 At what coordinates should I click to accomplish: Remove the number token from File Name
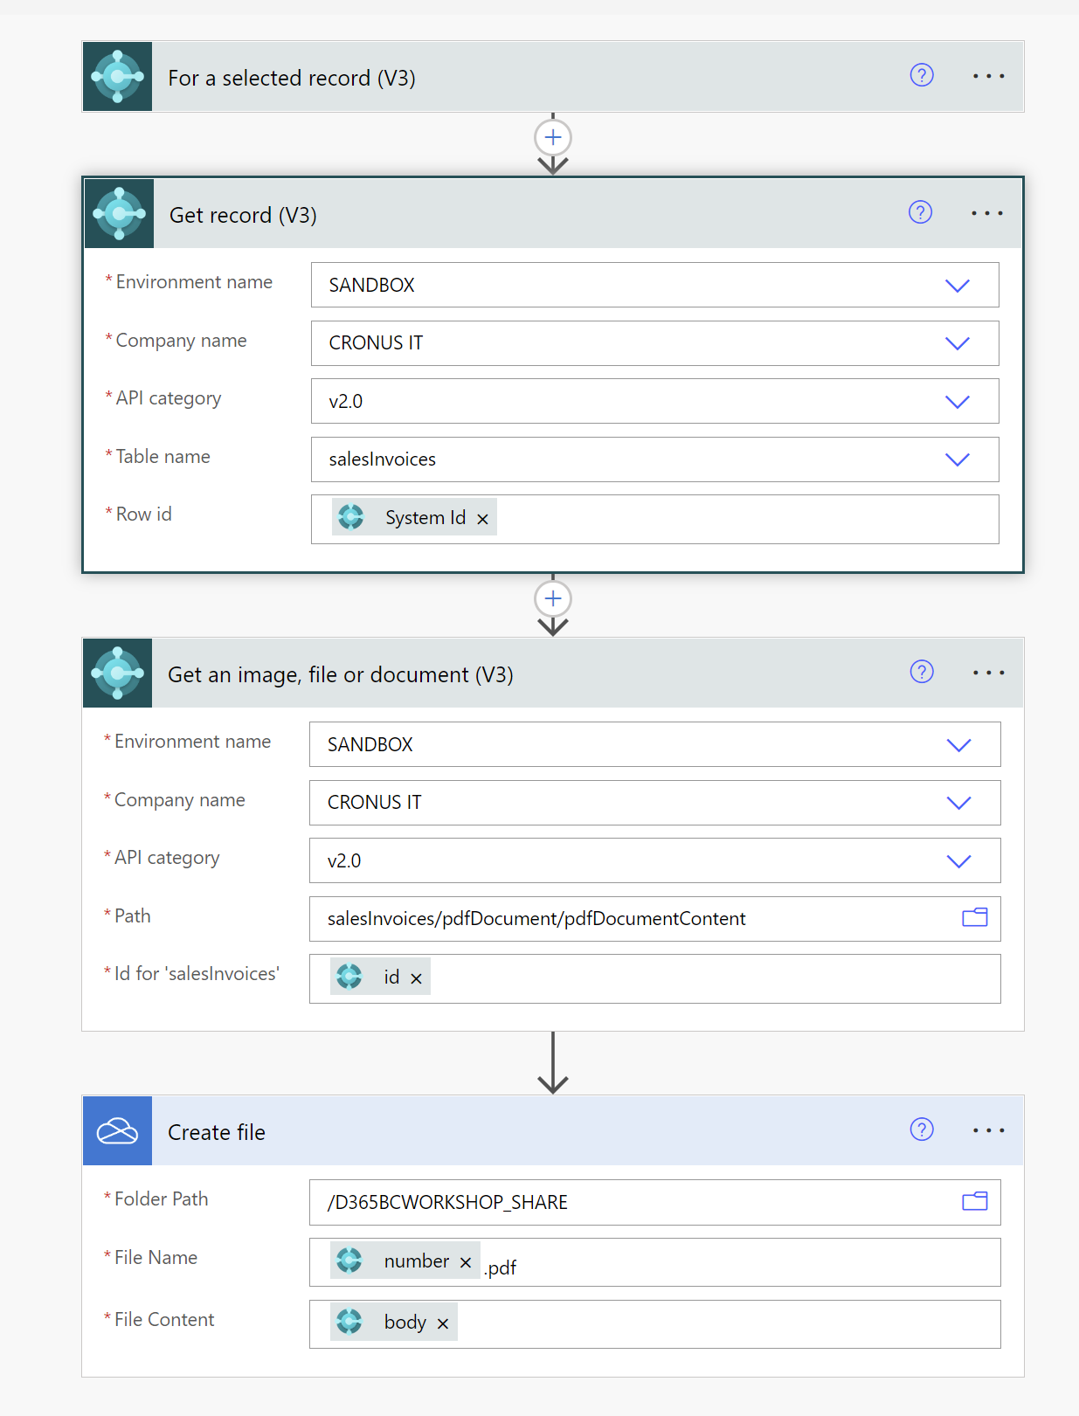(466, 1263)
